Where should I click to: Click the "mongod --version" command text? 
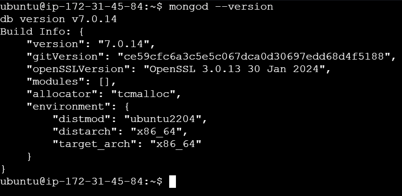tap(221, 7)
